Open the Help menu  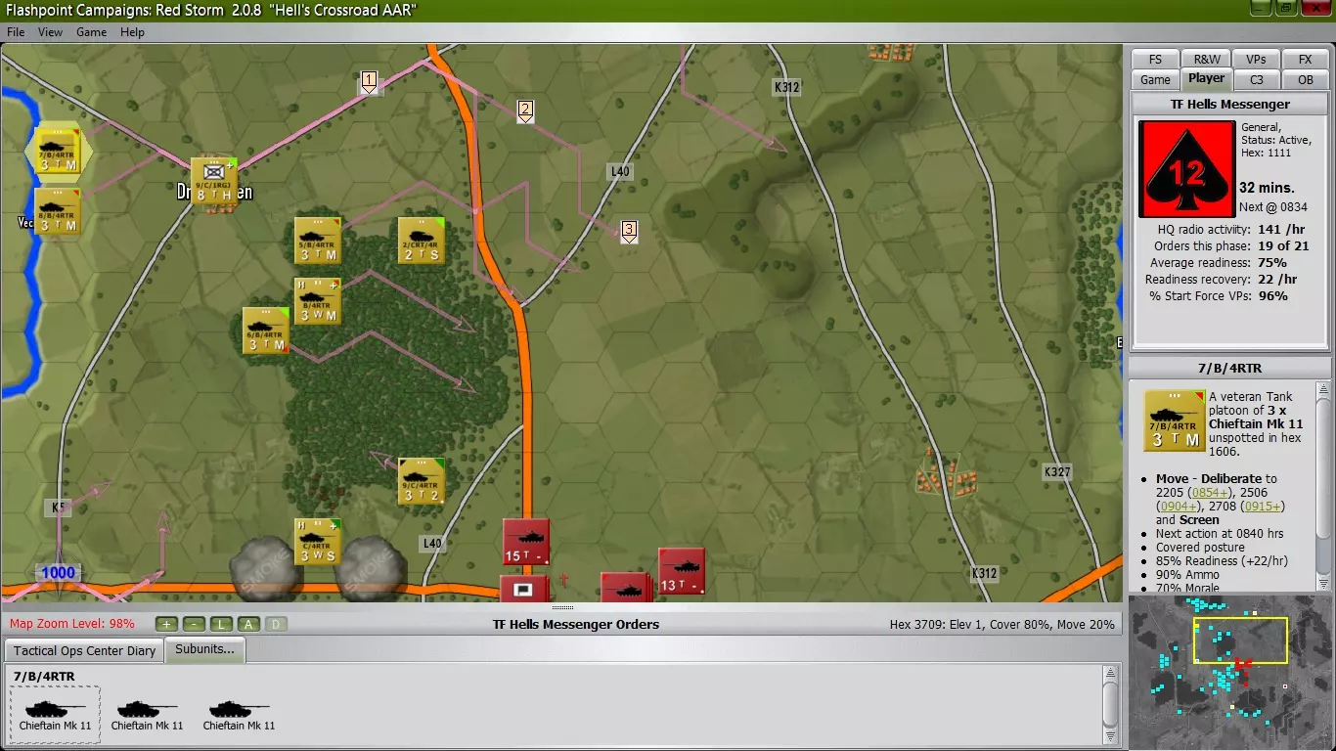coord(132,32)
